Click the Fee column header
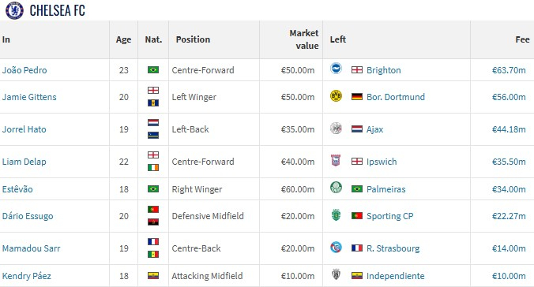This screenshot has height=287, width=534. tap(522, 39)
